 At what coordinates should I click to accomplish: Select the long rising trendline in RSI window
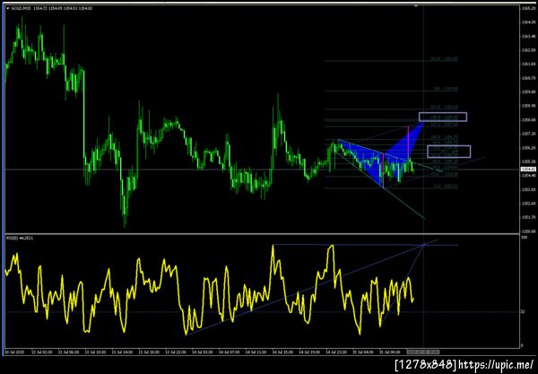tap(311, 287)
